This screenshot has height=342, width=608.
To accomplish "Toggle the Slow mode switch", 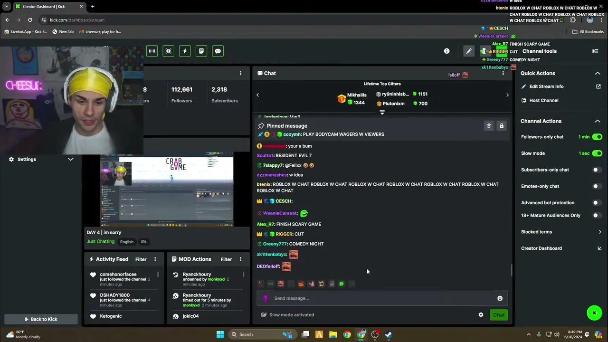I will [x=597, y=153].
